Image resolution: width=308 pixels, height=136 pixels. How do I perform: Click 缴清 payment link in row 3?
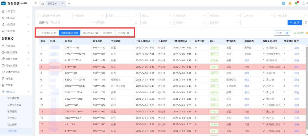pos(247,60)
